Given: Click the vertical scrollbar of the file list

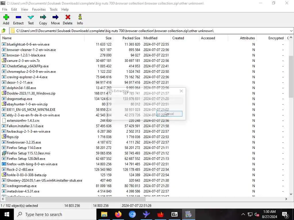Looking at the screenshot, I should pyautogui.click(x=291, y=77).
